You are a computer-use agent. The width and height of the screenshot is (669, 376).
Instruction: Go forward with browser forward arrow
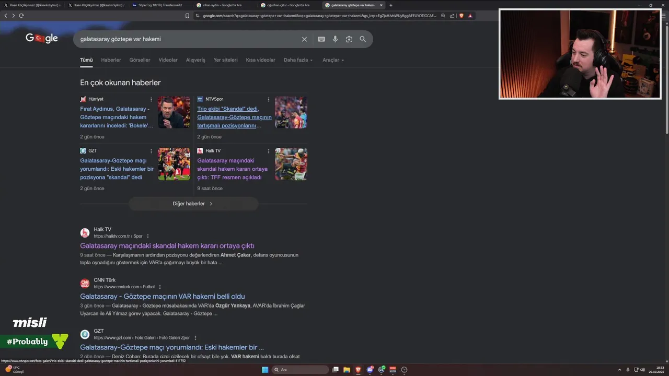pyautogui.click(x=13, y=16)
